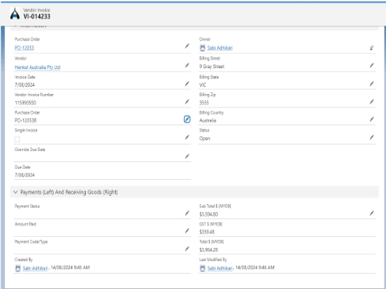Edit the Billing State field
Viewport: 386px width, 289px height.
pyautogui.click(x=372, y=83)
